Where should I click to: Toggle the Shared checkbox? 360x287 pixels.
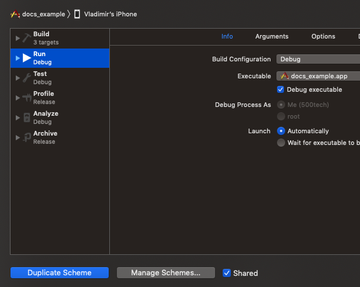pos(227,273)
